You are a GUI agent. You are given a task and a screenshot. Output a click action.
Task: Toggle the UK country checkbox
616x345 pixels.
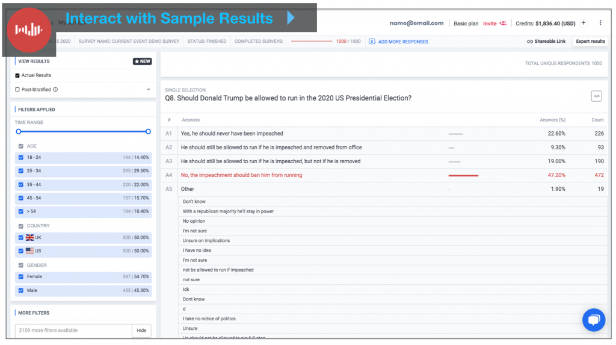click(21, 238)
